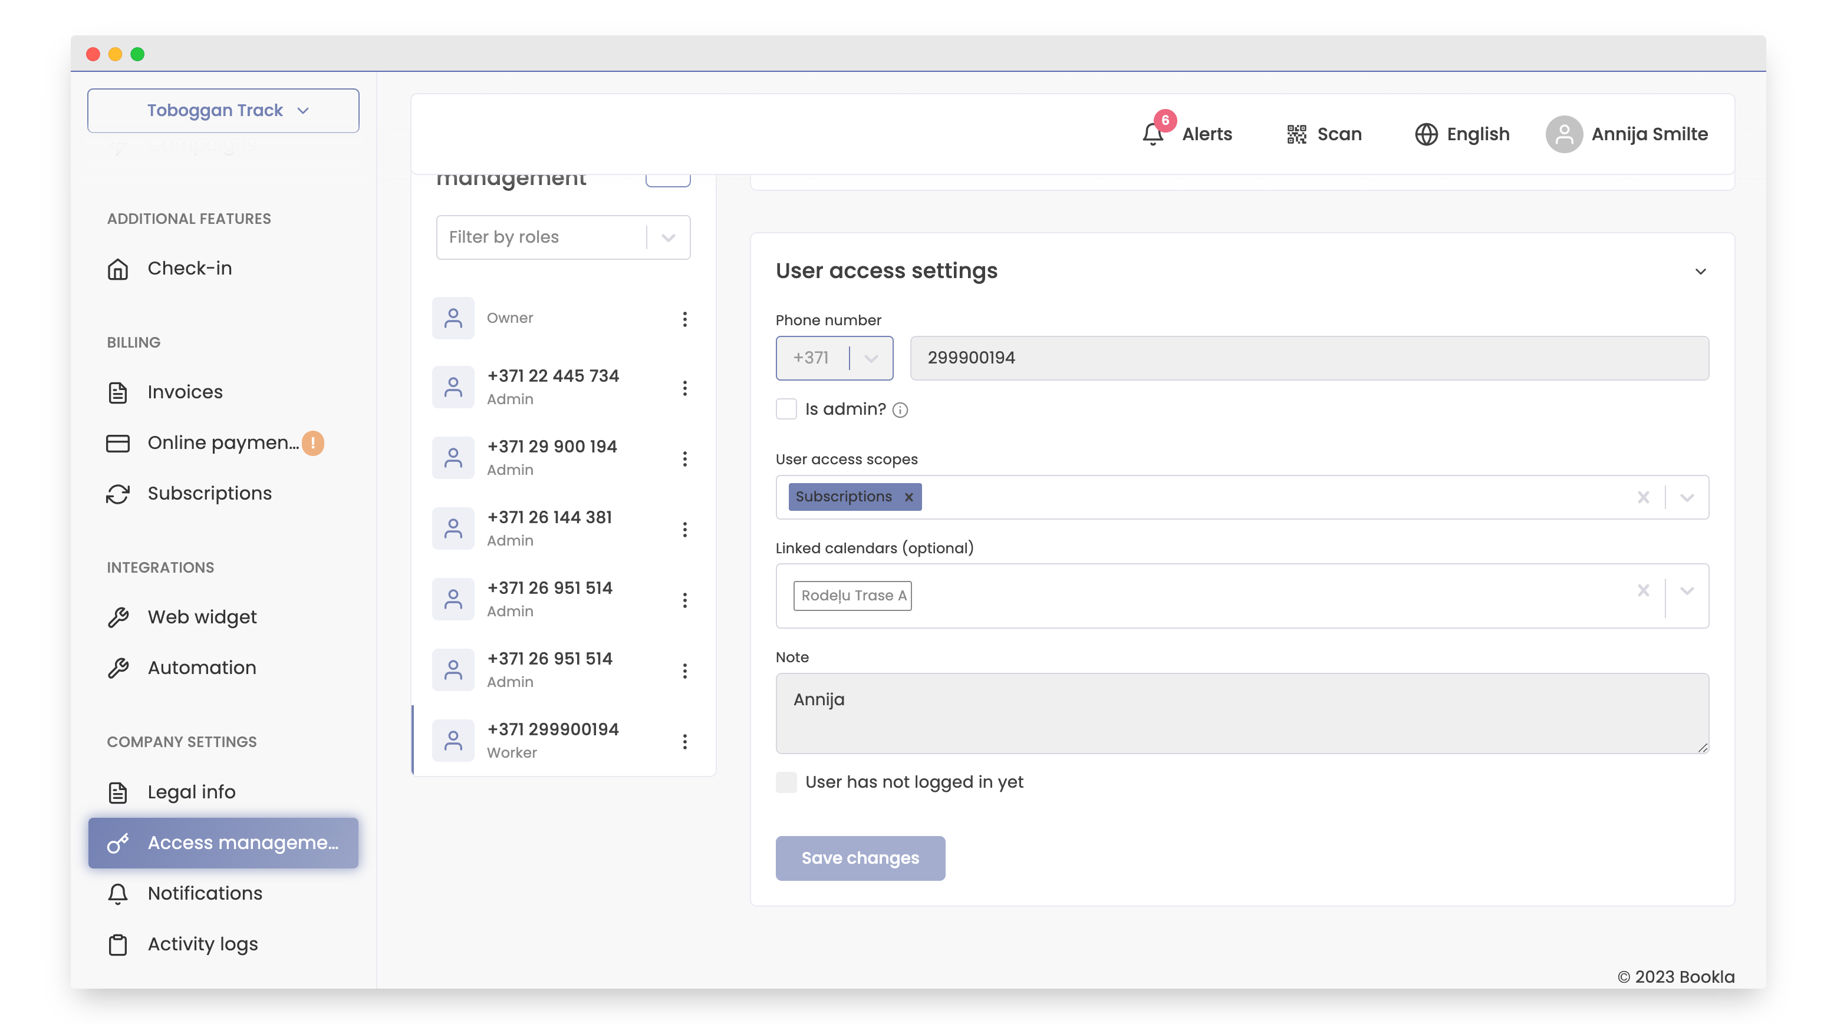Screen dimensions: 1837x1024
Task: Click the Web widget wrench icon
Action: tap(118, 617)
